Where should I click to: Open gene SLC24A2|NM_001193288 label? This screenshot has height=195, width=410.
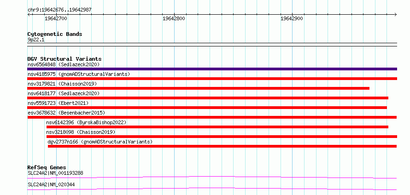[x=55, y=173]
